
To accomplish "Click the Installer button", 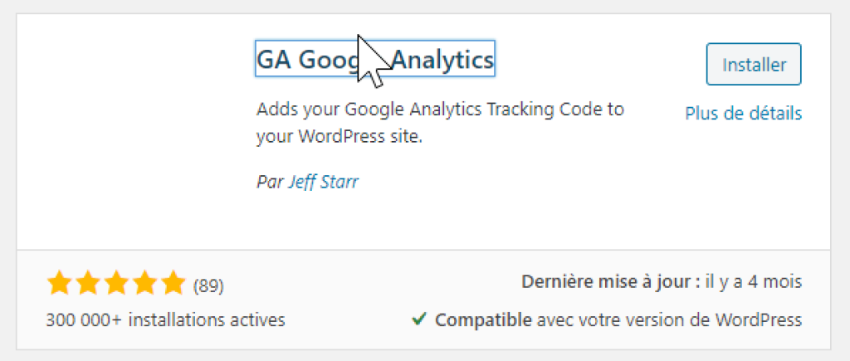I will tap(754, 65).
